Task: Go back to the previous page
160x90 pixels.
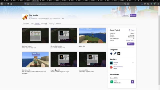Action: pyautogui.click(x=2, y=4)
